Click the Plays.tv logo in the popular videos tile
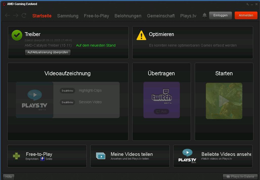Image resolution: width=260 pixels, height=180 pixels. (187, 156)
